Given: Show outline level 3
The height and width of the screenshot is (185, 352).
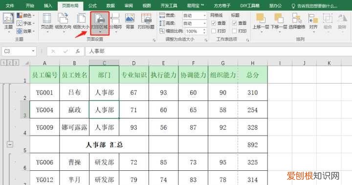Looking at the screenshot, I should point(16,63).
